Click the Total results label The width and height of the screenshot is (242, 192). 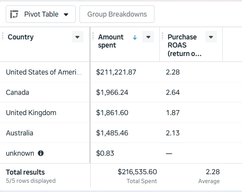tap(25, 172)
